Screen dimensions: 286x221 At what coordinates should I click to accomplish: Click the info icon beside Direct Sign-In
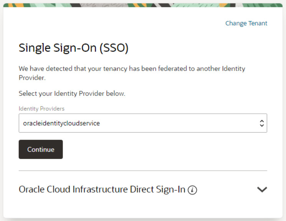point(193,190)
